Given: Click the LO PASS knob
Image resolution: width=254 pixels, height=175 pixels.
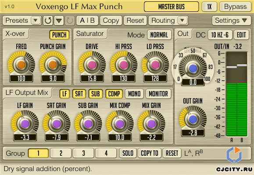Looking at the screenshot, I should (x=155, y=65).
